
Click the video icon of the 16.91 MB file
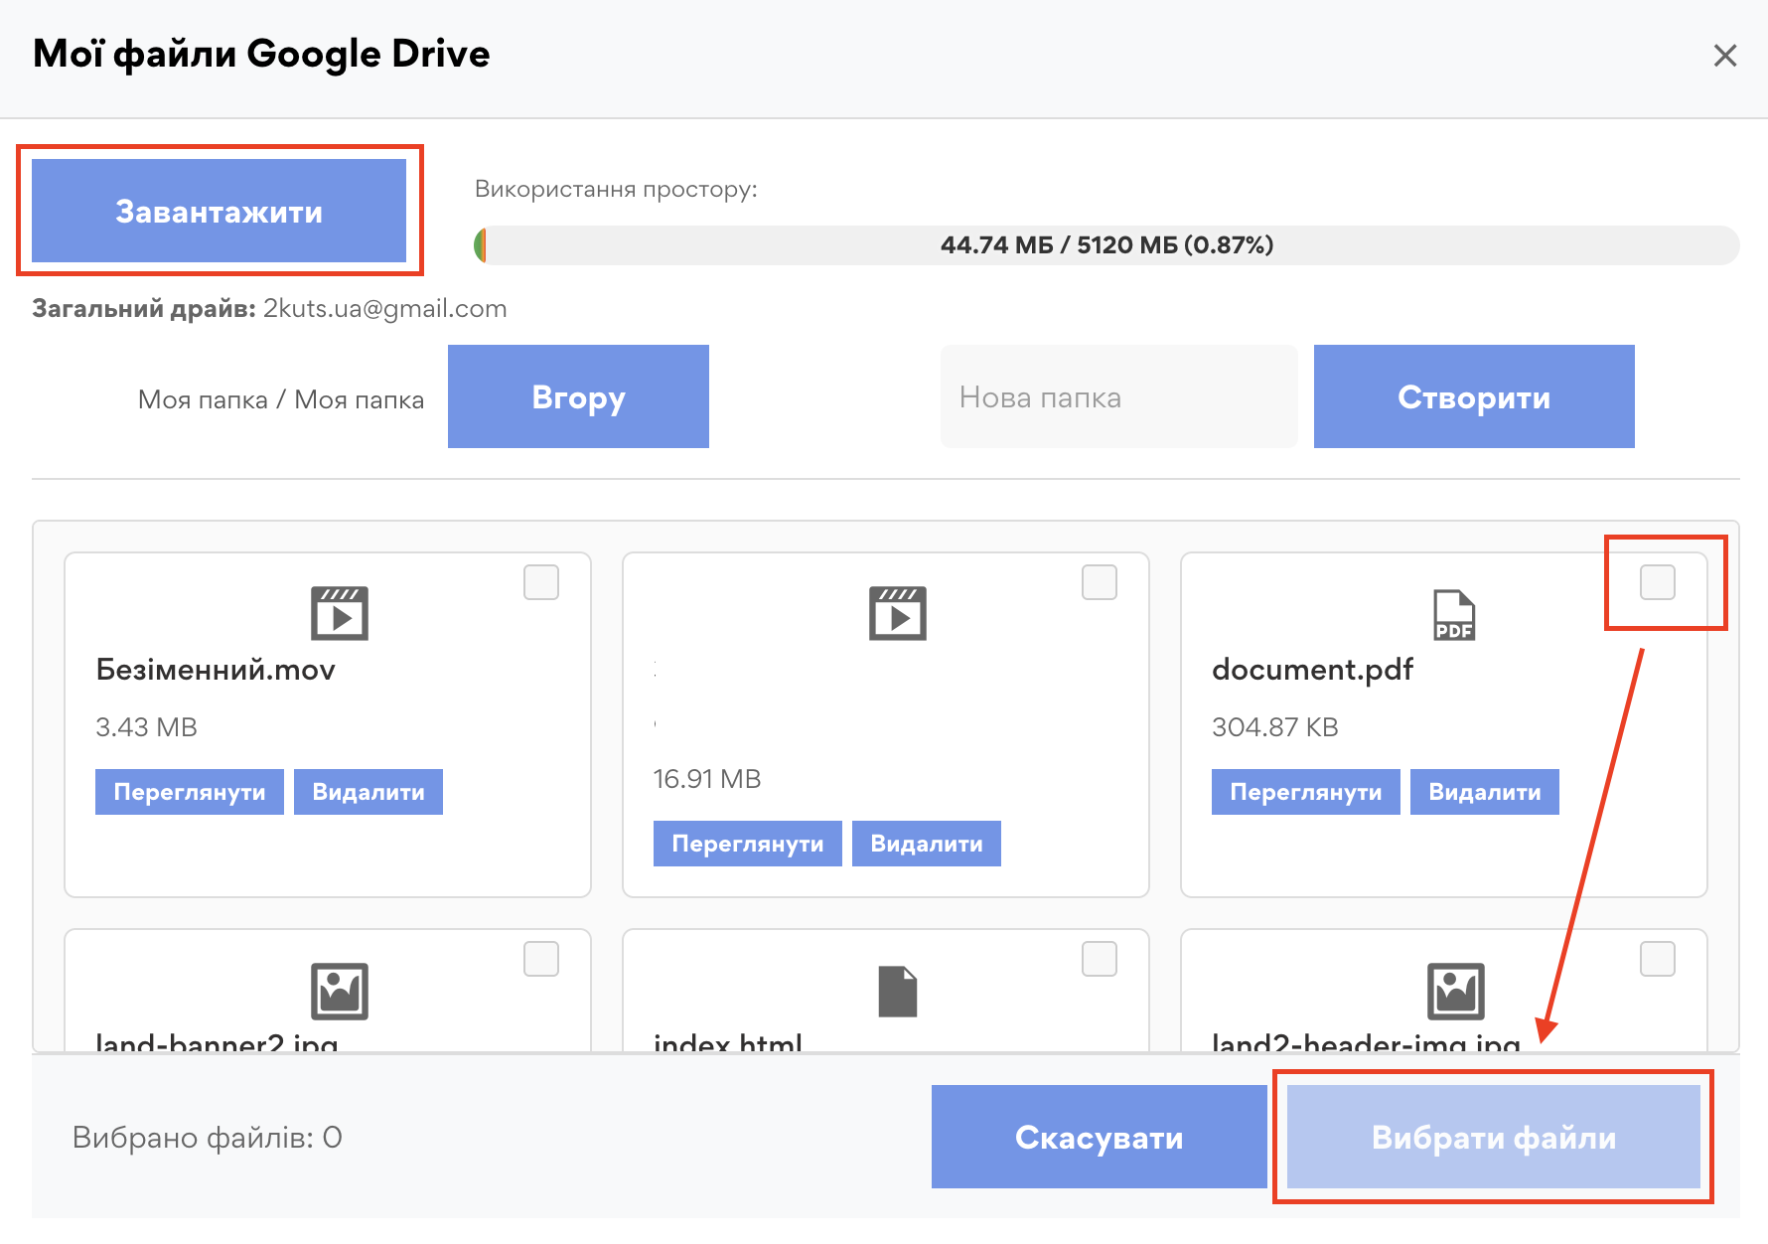[897, 613]
